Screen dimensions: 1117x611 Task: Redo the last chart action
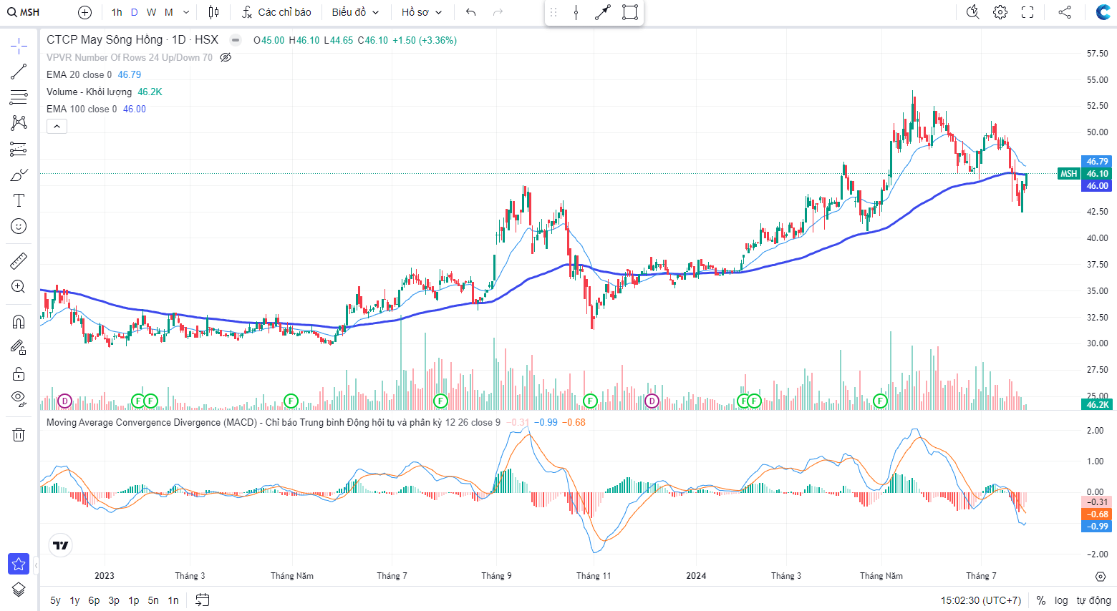pos(498,12)
